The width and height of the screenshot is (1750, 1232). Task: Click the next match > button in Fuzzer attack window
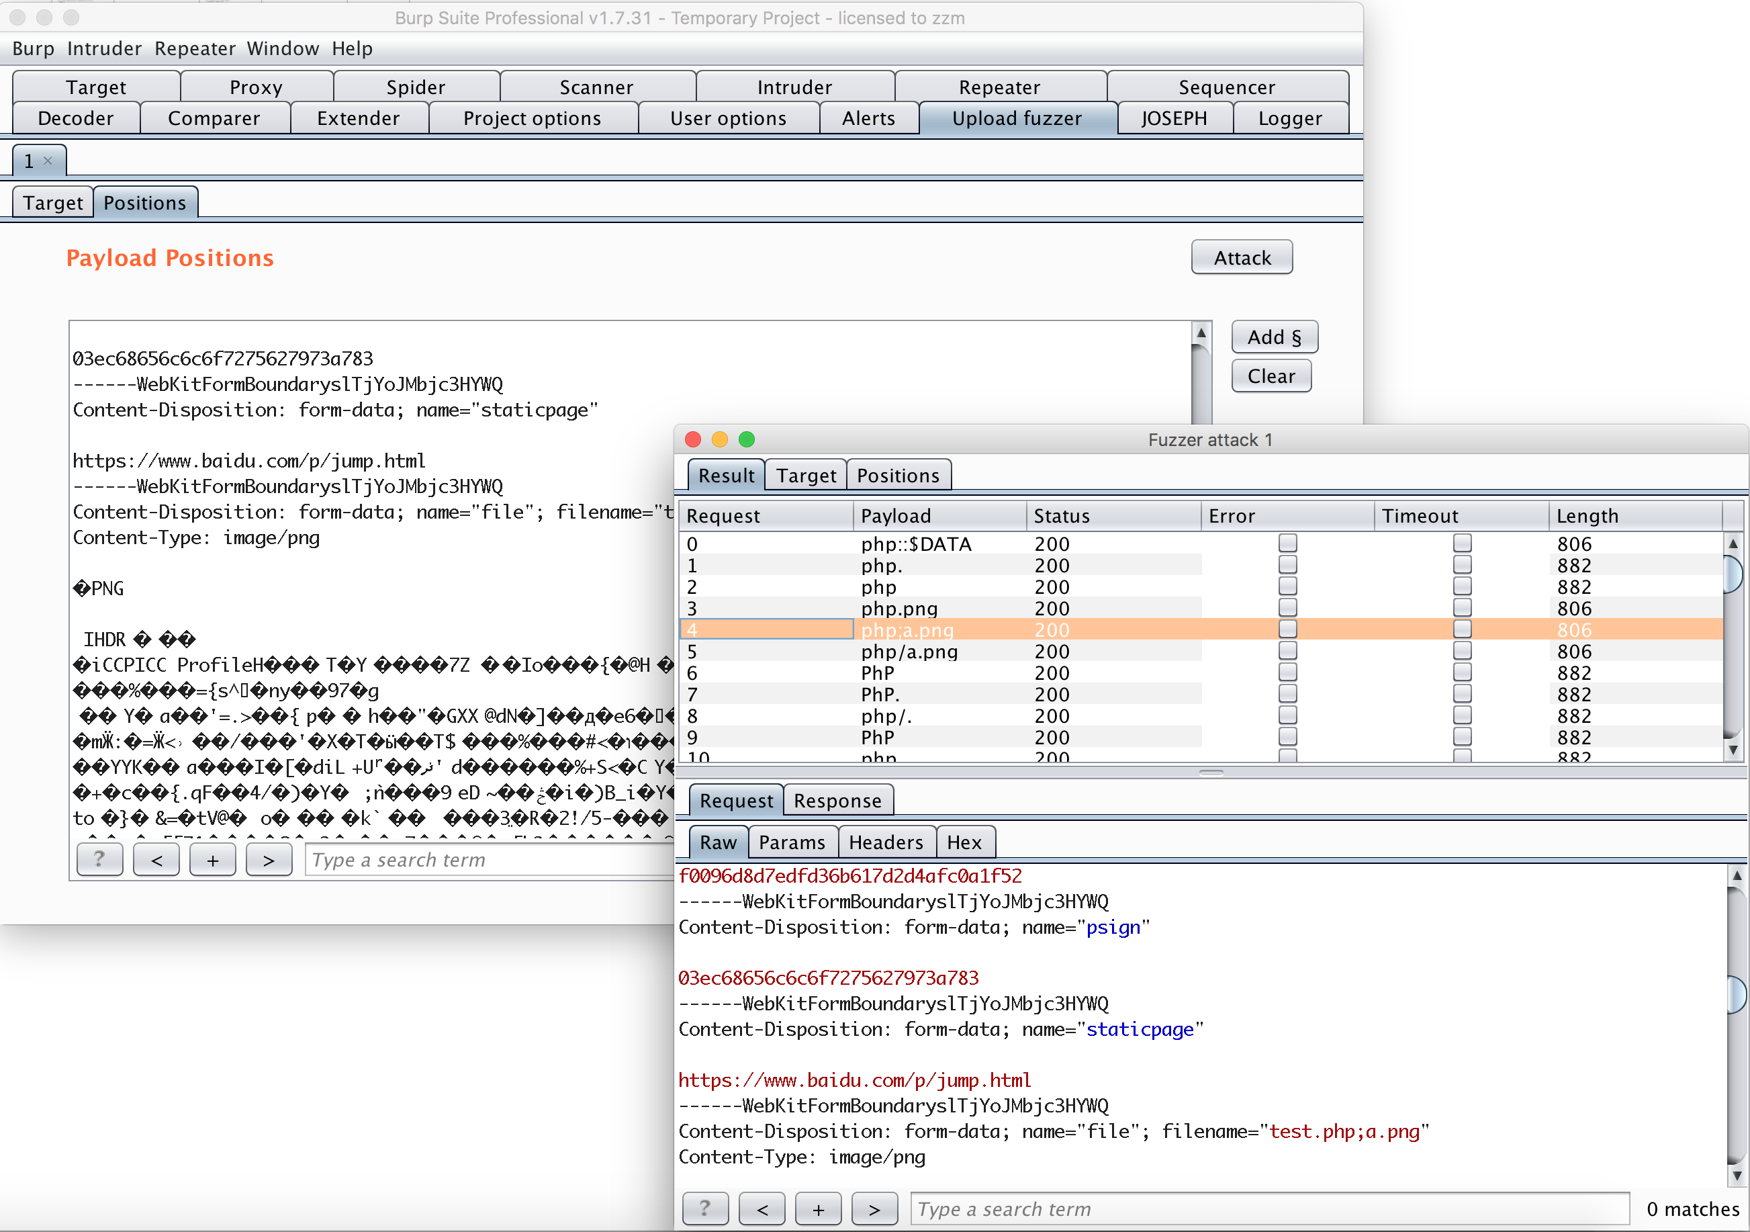click(874, 1208)
